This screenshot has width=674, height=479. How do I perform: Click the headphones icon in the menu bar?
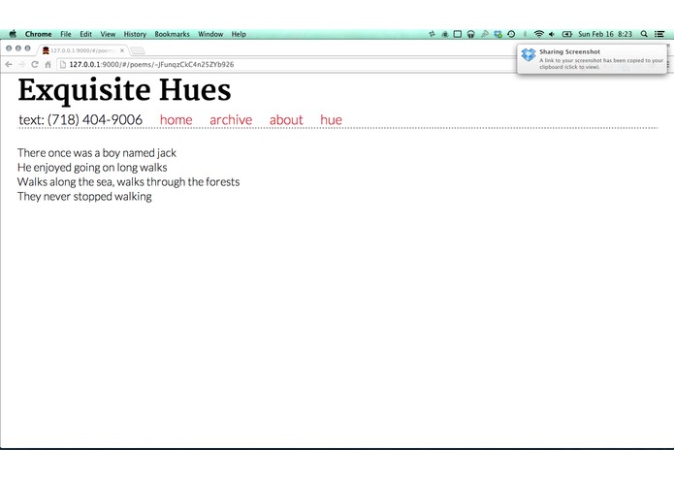pyautogui.click(x=470, y=34)
